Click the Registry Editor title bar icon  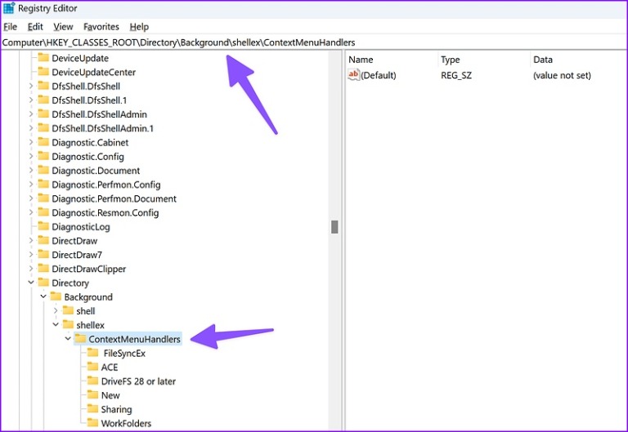[9, 8]
